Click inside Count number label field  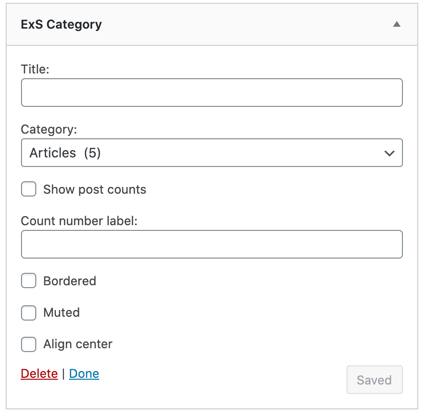coord(211,244)
